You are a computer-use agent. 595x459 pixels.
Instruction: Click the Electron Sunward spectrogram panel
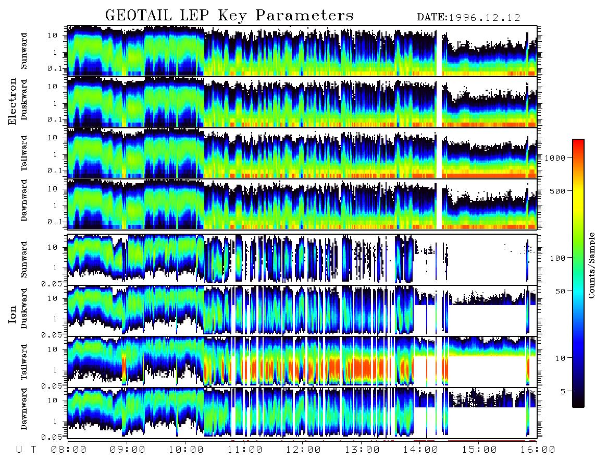tap(302, 51)
